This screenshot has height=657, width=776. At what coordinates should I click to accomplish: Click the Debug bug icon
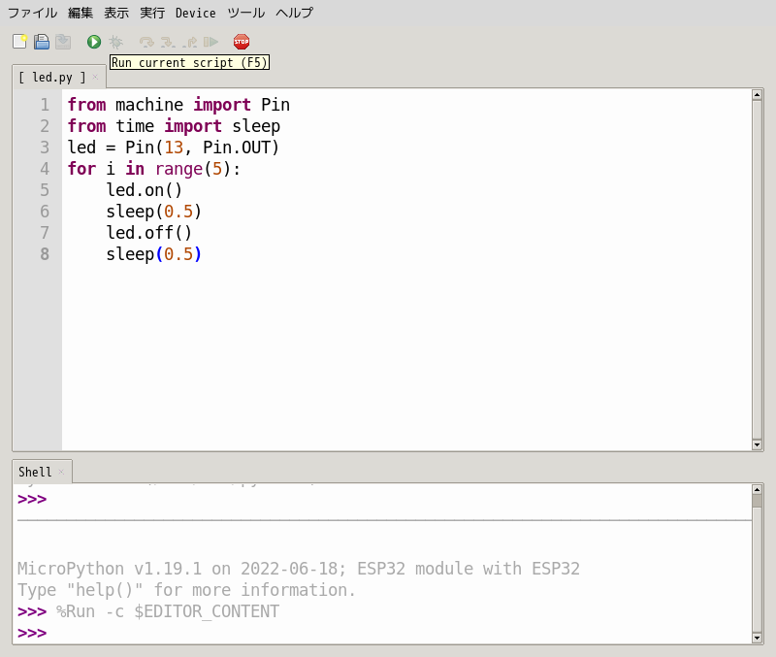tap(116, 42)
